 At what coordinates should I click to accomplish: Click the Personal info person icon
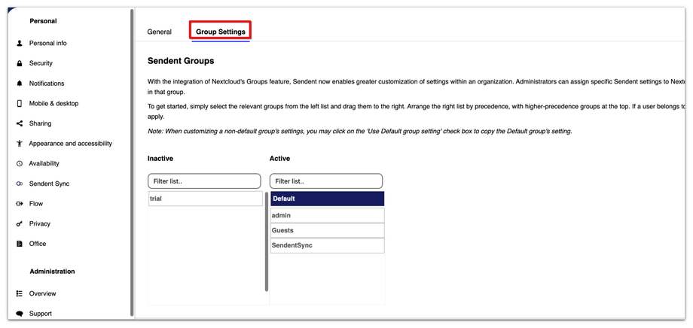click(x=20, y=44)
